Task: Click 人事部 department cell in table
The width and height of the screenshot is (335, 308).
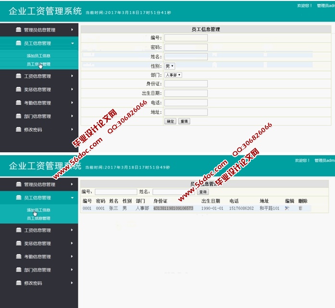Action: pos(142,208)
